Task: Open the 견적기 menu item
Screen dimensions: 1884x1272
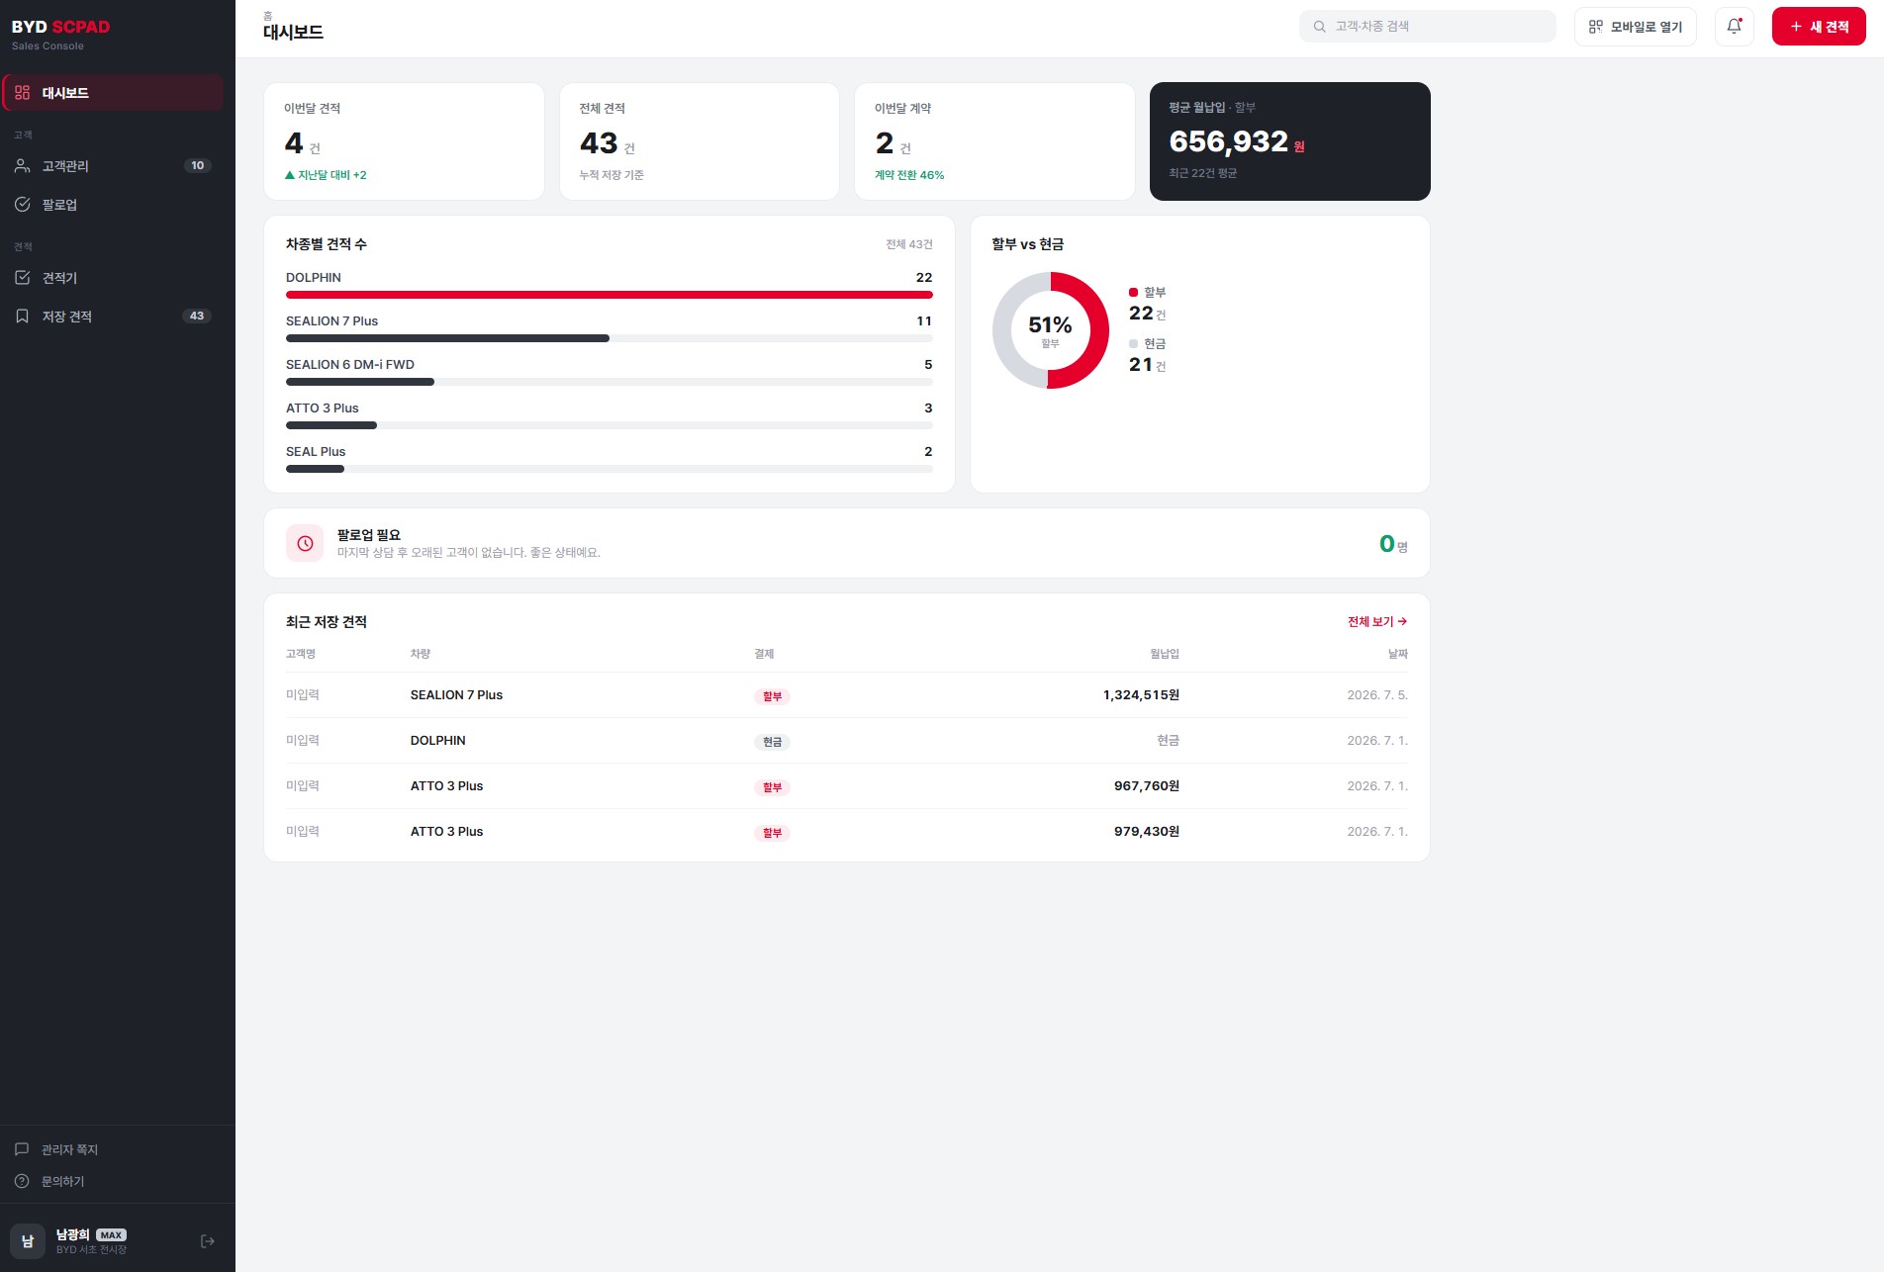Action: tap(113, 278)
